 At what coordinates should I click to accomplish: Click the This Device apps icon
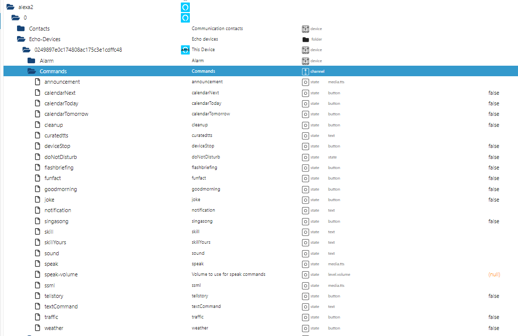point(185,50)
